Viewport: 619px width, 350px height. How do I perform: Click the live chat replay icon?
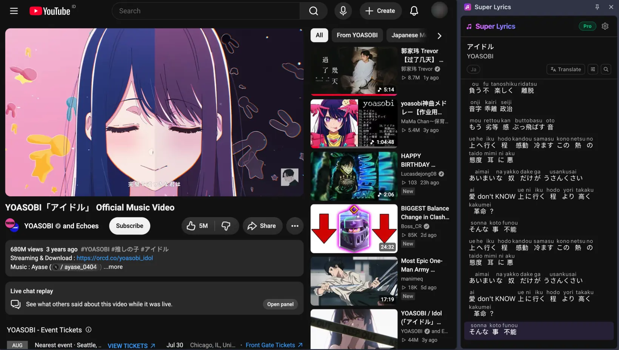(15, 304)
